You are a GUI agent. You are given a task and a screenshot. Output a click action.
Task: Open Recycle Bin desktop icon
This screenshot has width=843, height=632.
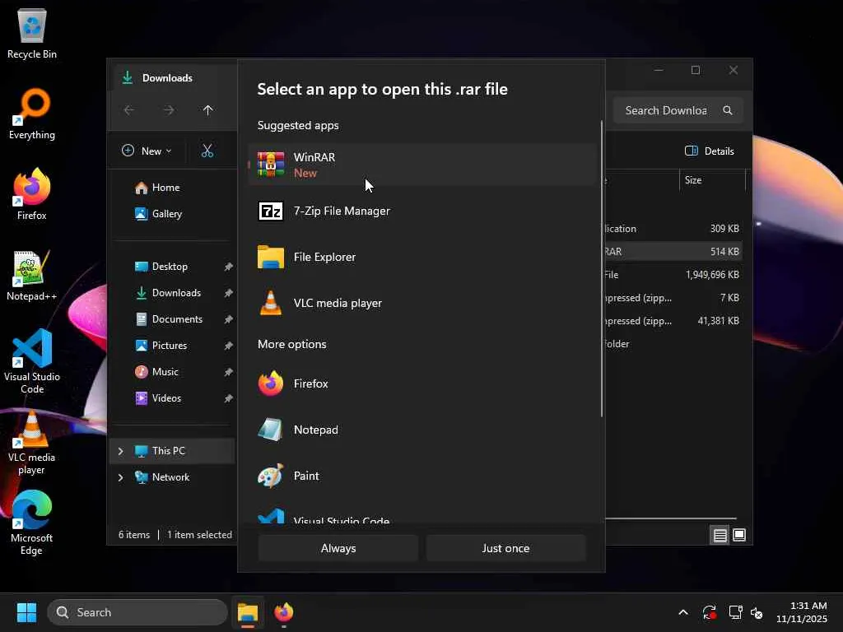tap(32, 33)
